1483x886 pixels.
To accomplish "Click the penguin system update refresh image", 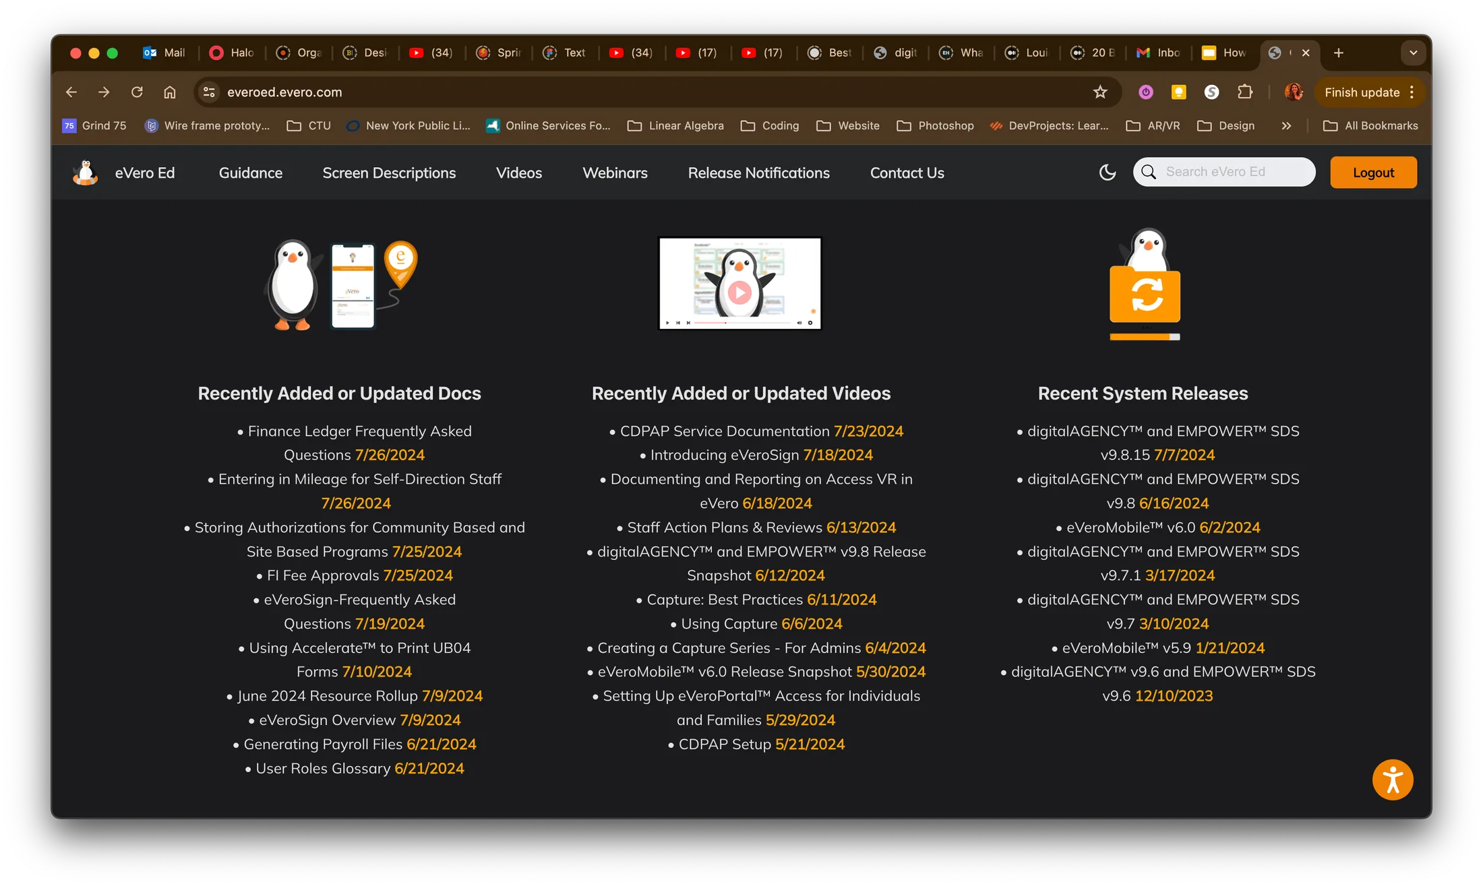I will pyautogui.click(x=1145, y=284).
